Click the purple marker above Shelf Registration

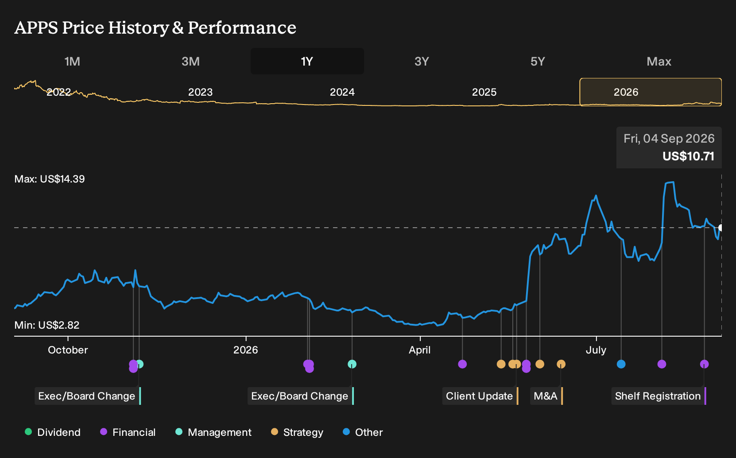coord(705,364)
